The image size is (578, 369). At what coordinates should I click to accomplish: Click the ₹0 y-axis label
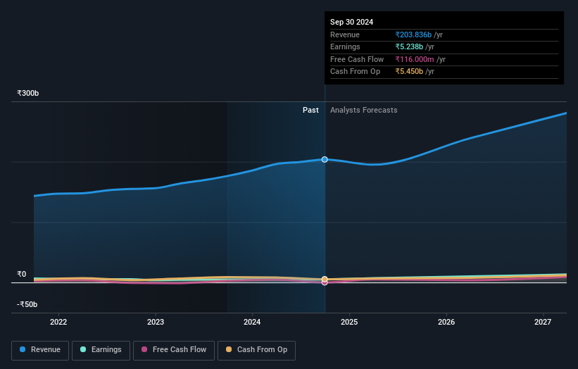point(21,274)
